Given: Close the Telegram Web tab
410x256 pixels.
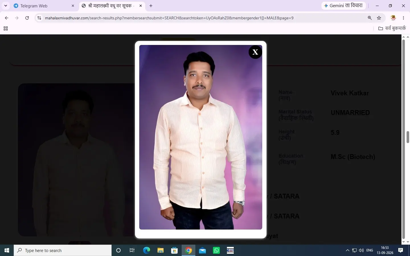Looking at the screenshot, I should [x=73, y=6].
